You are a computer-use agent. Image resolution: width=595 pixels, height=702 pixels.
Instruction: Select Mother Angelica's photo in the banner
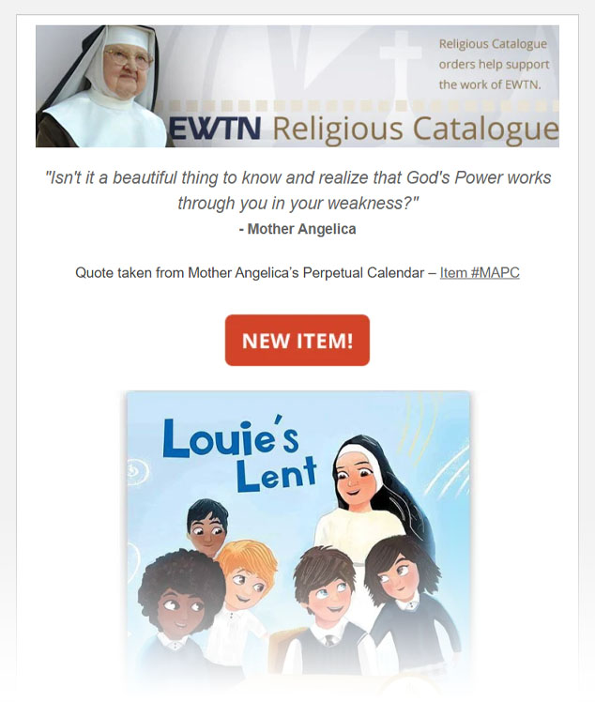pos(102,86)
